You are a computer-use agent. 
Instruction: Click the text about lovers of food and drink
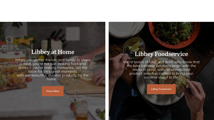(161, 69)
